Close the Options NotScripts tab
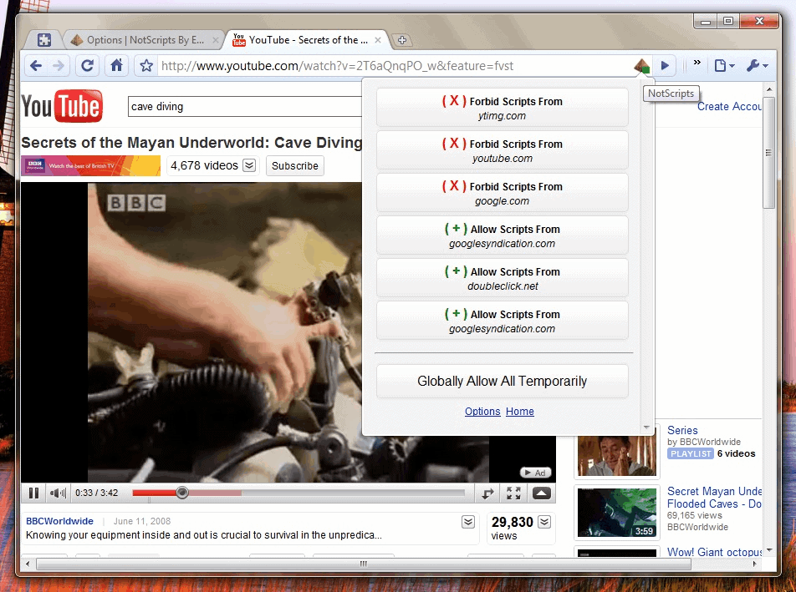The image size is (796, 592). (216, 40)
